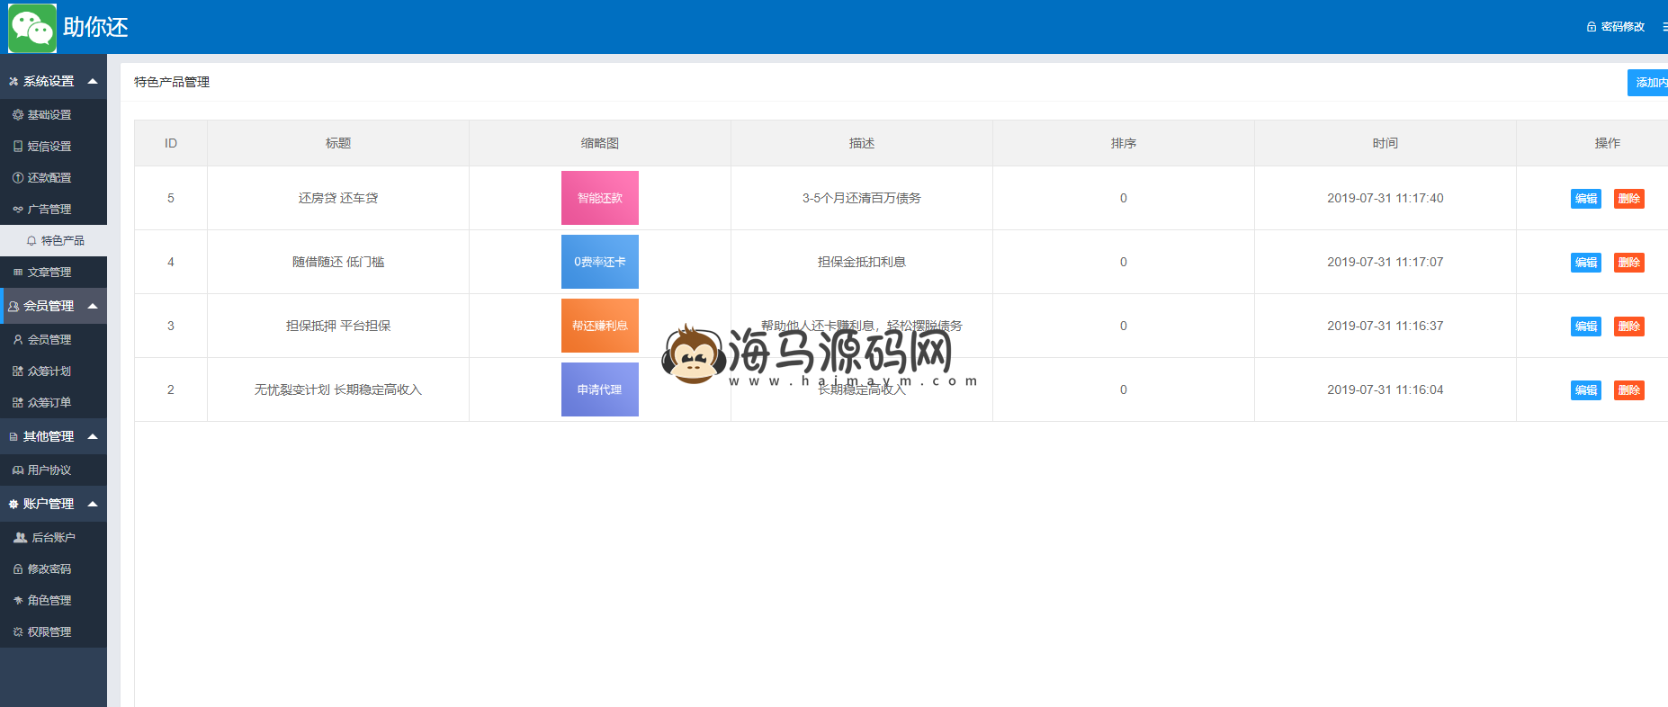Click the gear icon for 基础设置

tap(18, 115)
